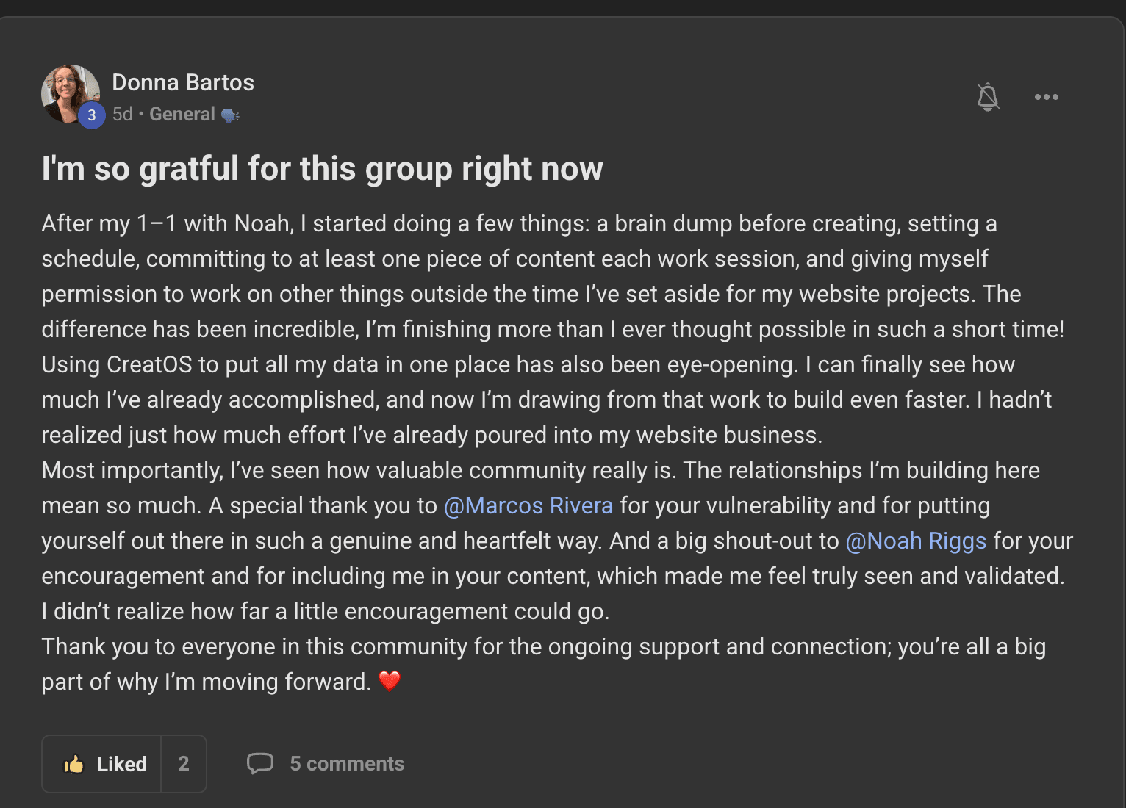Open the 5 comments link
This screenshot has height=808, width=1126.
[x=347, y=764]
